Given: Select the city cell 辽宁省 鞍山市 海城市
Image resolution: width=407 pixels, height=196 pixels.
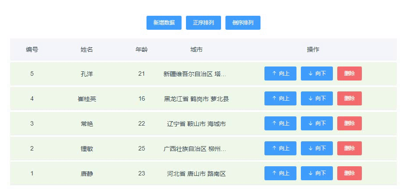Looking at the screenshot, I should [196, 124].
